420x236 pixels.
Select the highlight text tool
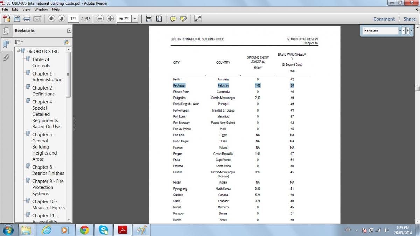click(x=183, y=19)
